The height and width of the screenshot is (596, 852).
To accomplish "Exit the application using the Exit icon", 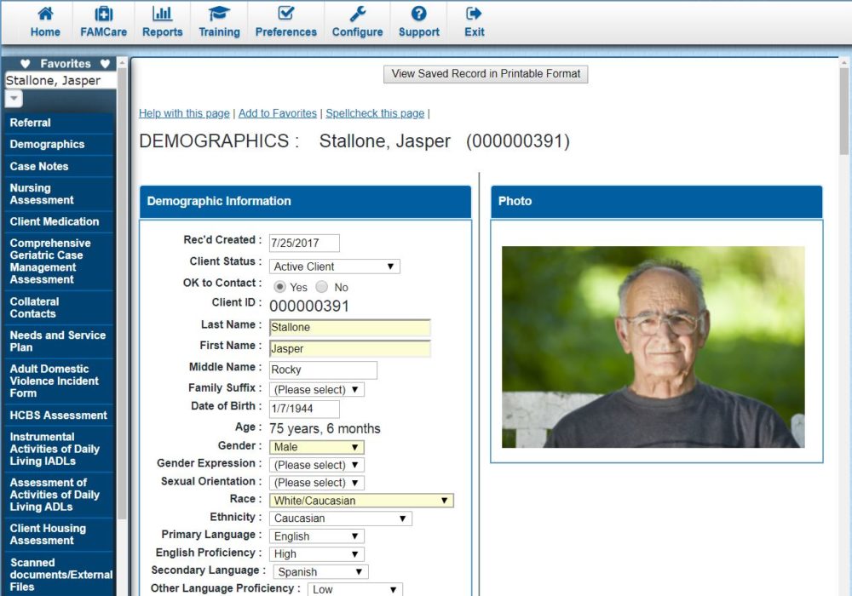I will point(473,21).
